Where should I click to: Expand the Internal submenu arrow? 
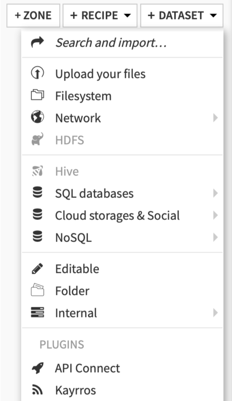tap(215, 313)
